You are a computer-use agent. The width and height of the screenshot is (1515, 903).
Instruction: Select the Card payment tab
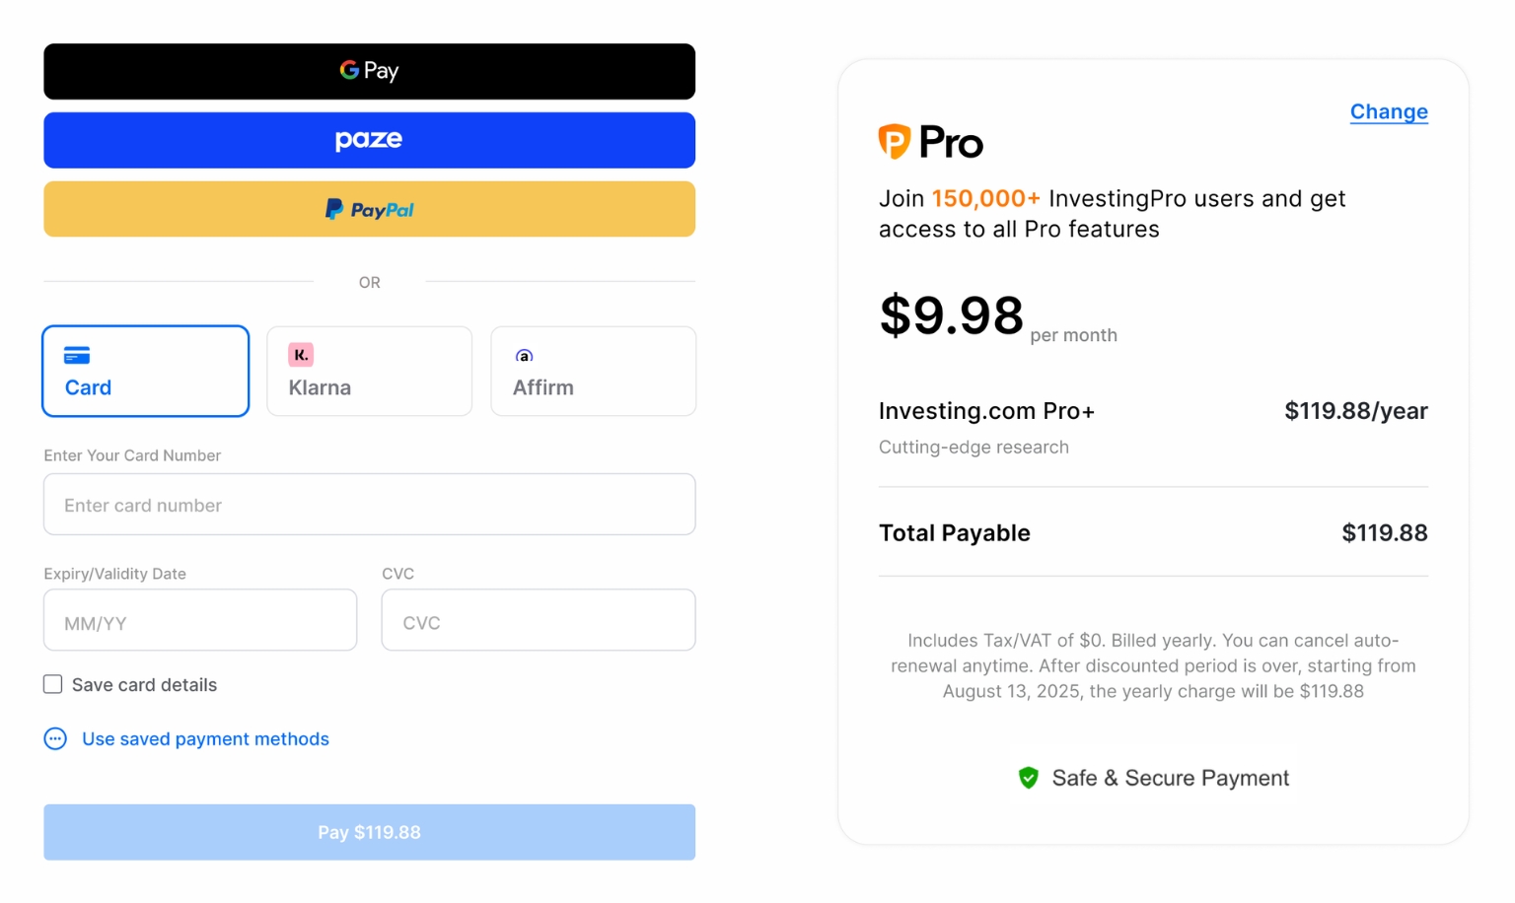(x=146, y=372)
